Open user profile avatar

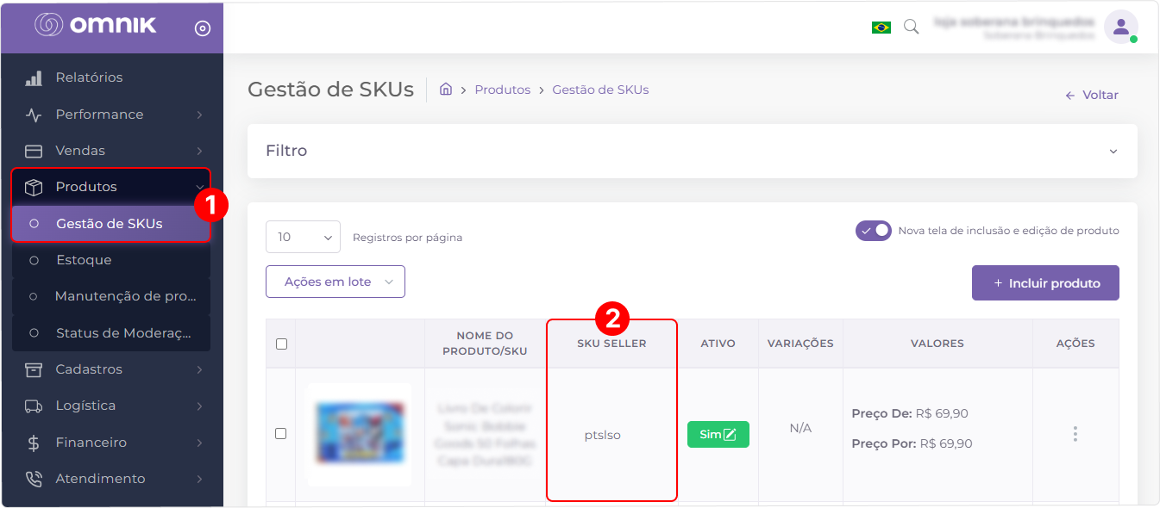(x=1121, y=27)
